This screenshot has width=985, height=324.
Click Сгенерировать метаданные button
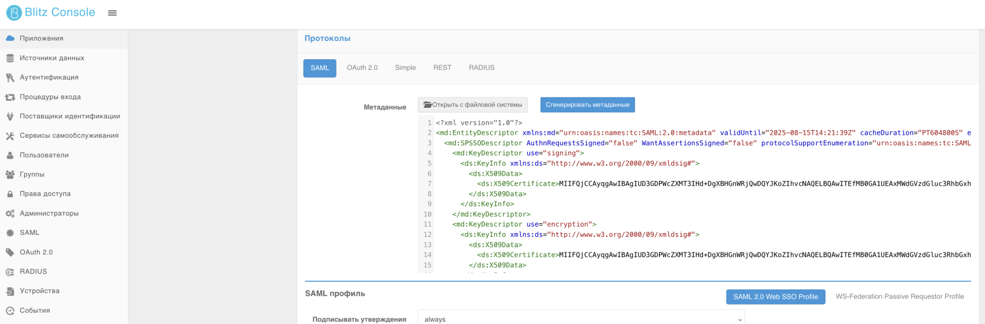[587, 105]
